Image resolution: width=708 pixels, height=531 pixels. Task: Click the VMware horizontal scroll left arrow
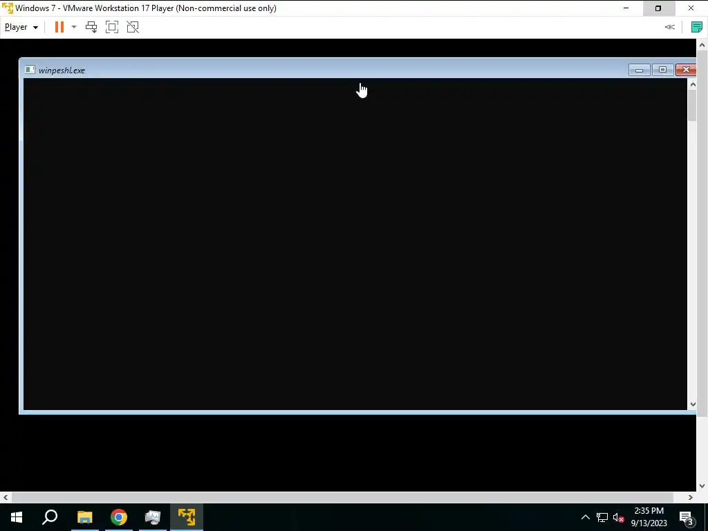(6, 498)
